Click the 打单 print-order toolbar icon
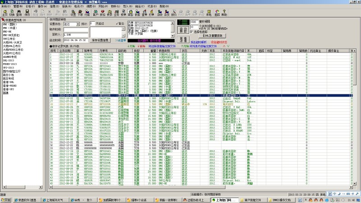361x203 pixels. pos(152,13)
